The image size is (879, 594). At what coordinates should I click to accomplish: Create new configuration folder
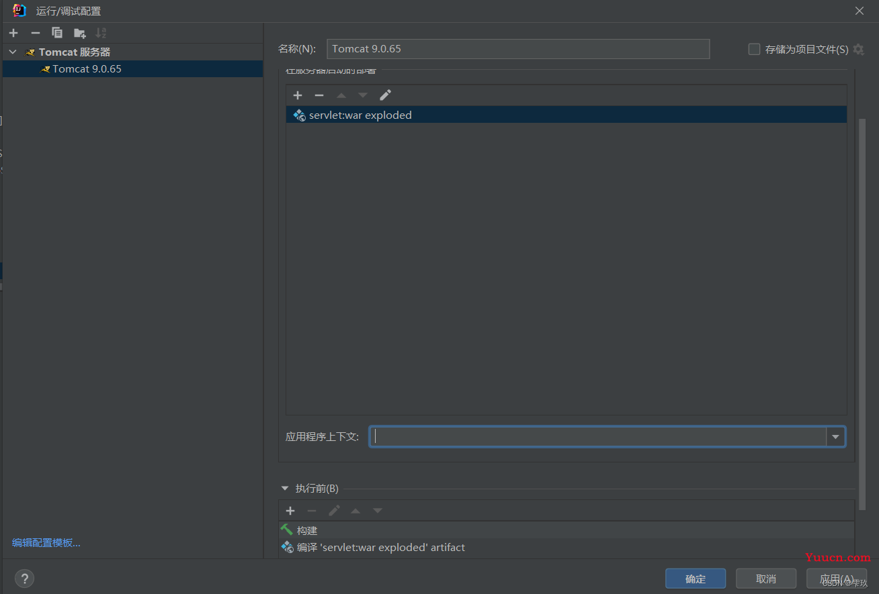(79, 33)
